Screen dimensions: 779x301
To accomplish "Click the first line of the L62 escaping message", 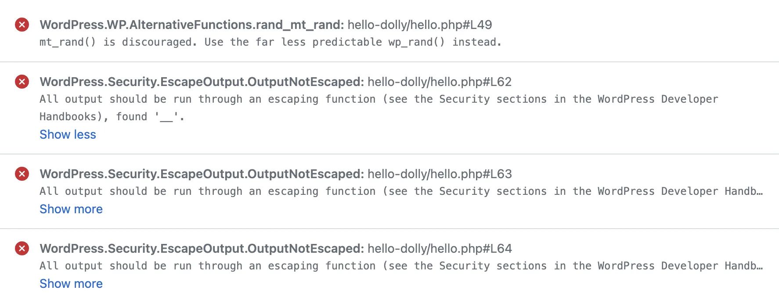I will (x=379, y=99).
